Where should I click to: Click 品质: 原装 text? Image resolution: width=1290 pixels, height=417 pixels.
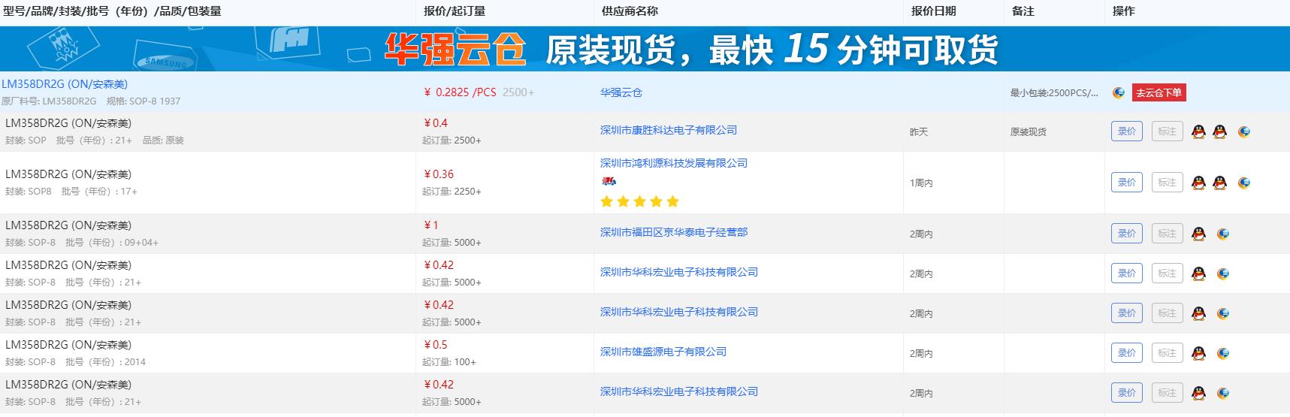163,141
